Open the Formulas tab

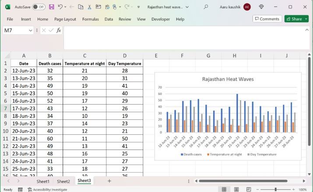point(91,19)
